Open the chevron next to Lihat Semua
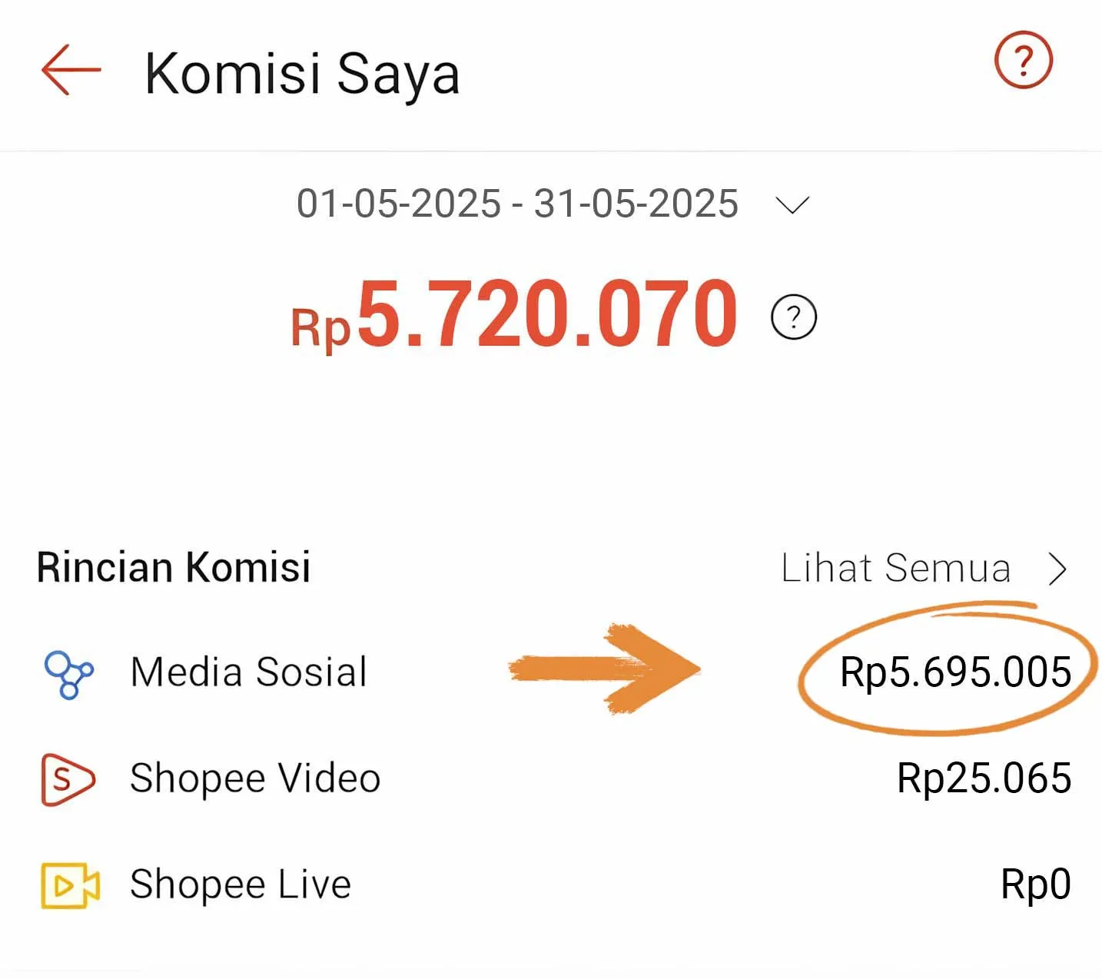 pos(1061,569)
